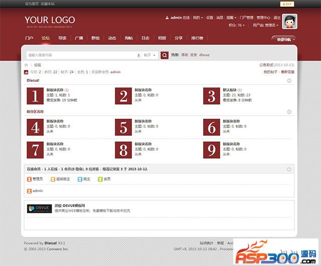321x266 pixels.
Task: Open forum block number 9 icon
Action: click(212, 150)
